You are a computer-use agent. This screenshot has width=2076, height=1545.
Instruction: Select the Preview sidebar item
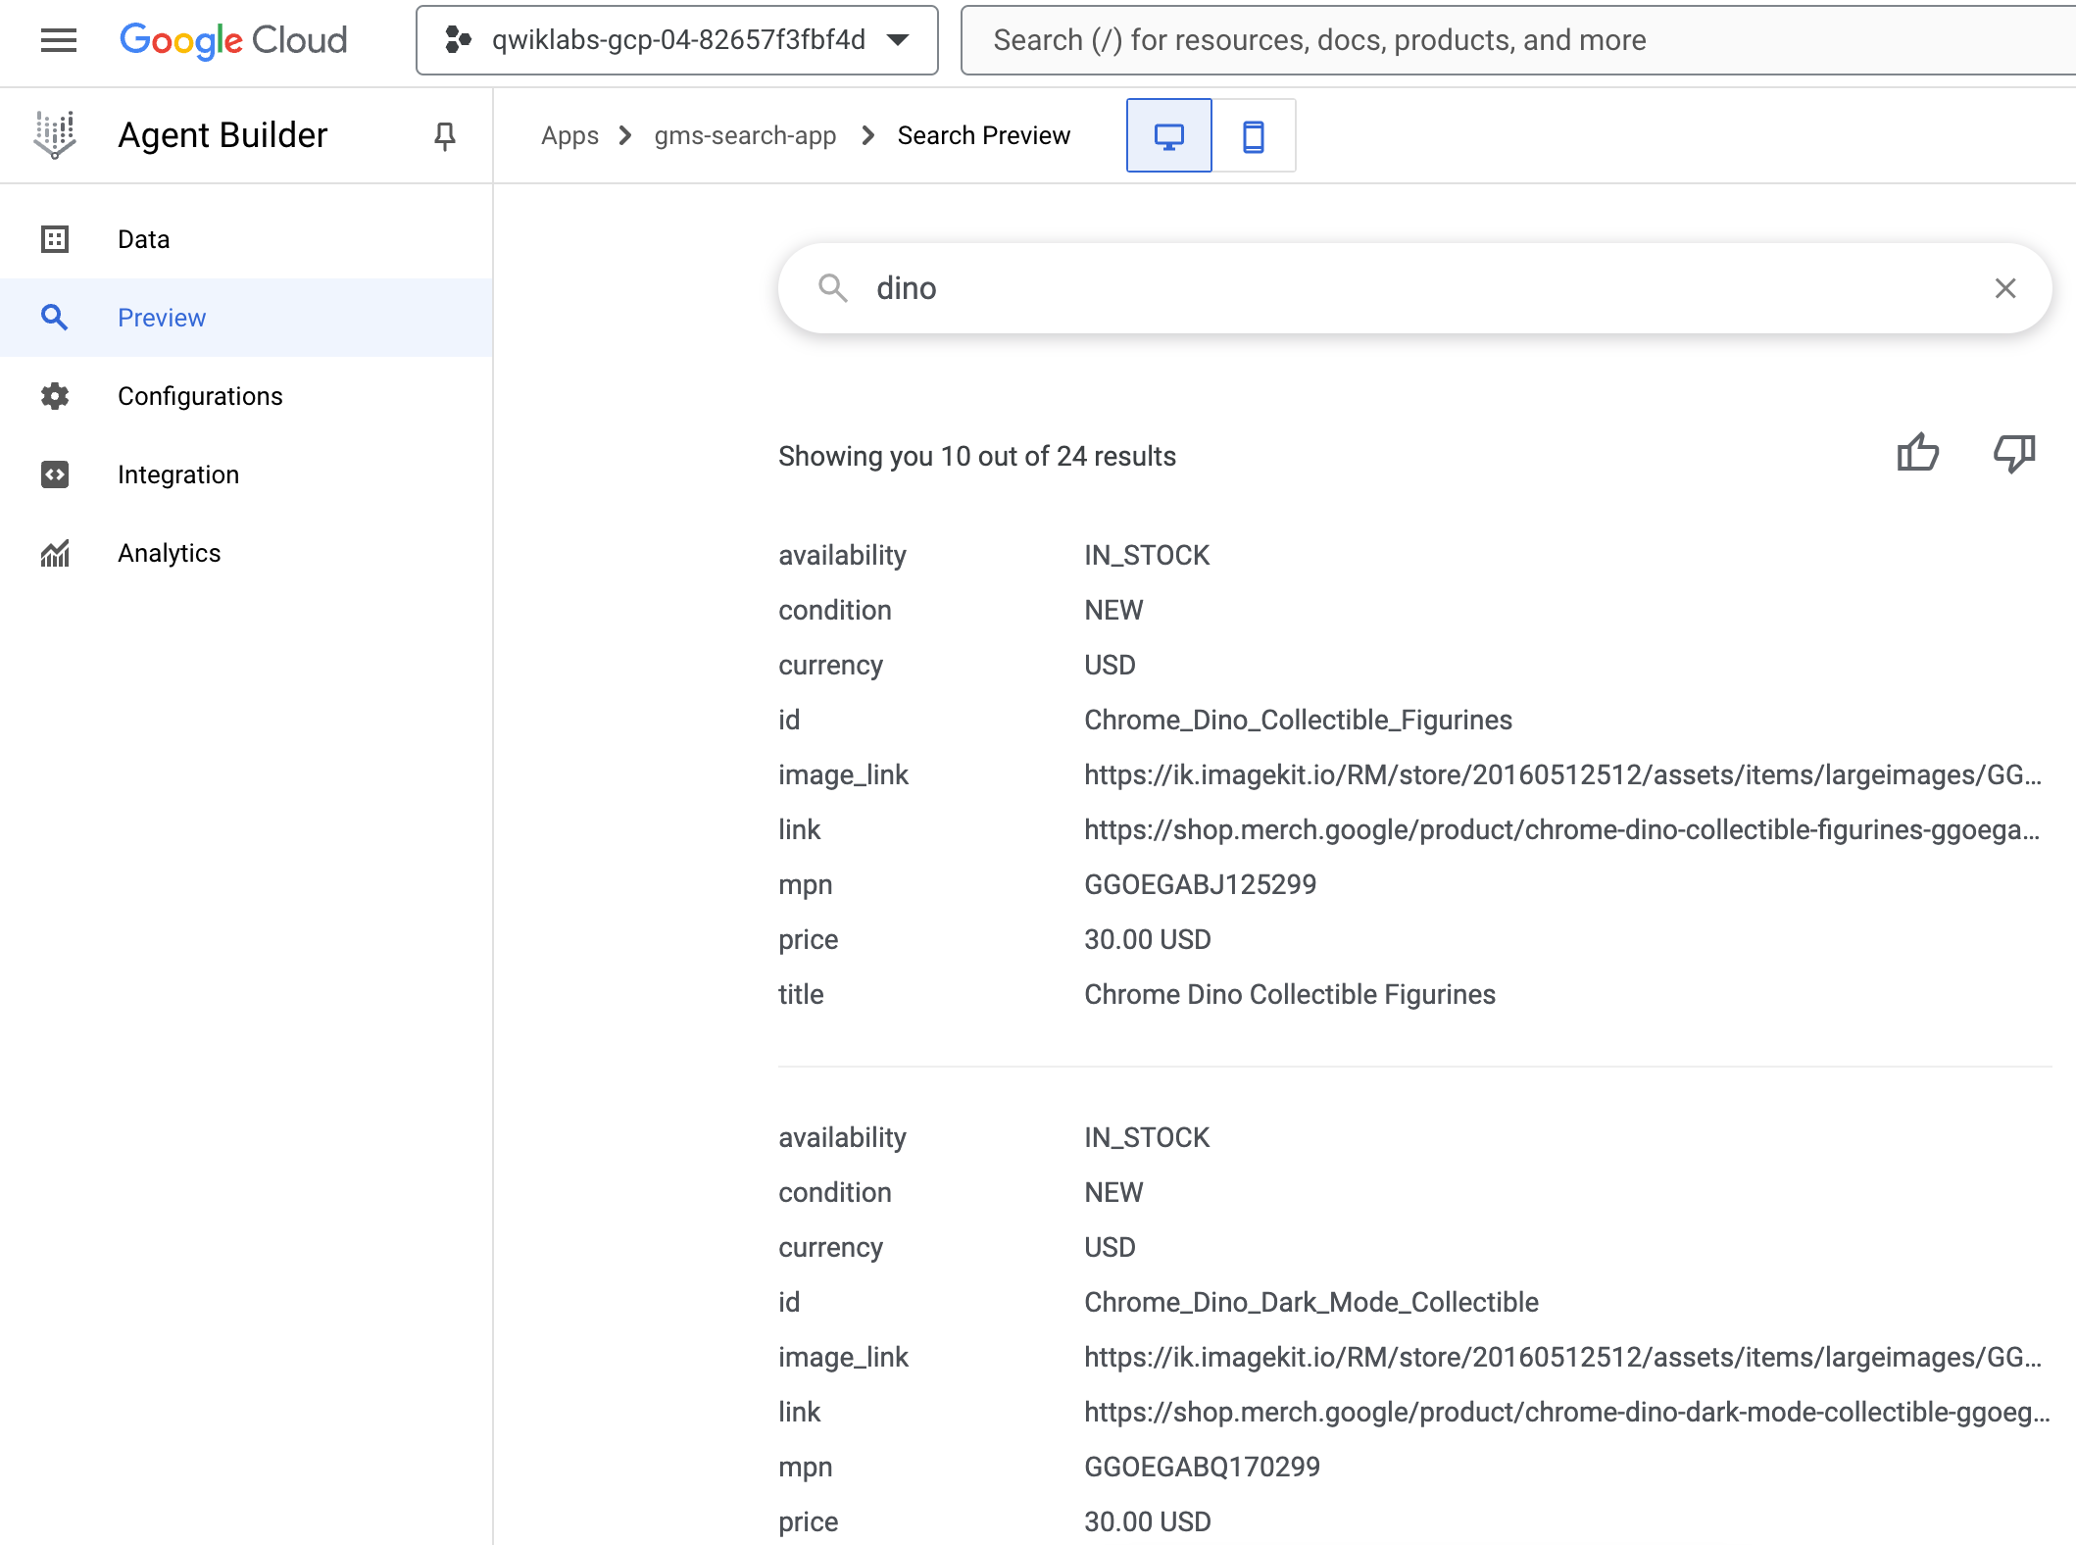[x=246, y=318]
